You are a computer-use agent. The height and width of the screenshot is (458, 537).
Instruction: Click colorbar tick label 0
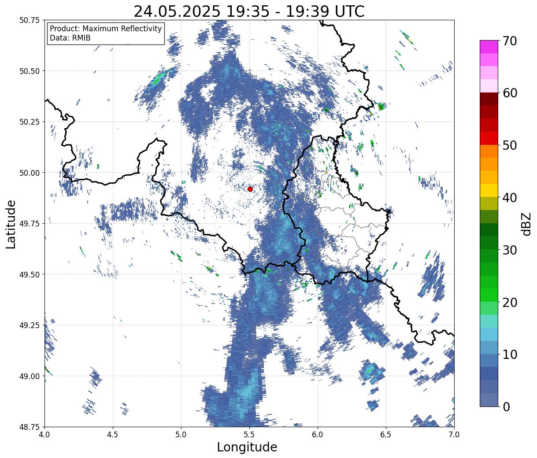pyautogui.click(x=506, y=406)
